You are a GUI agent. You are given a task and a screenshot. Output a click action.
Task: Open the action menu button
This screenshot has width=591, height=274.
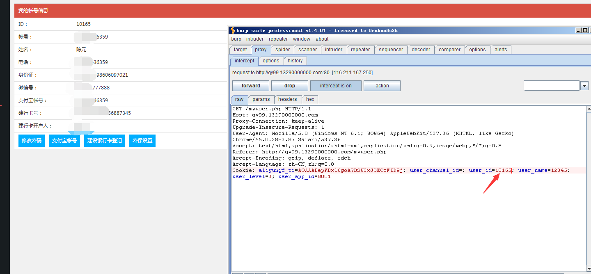pyautogui.click(x=382, y=86)
